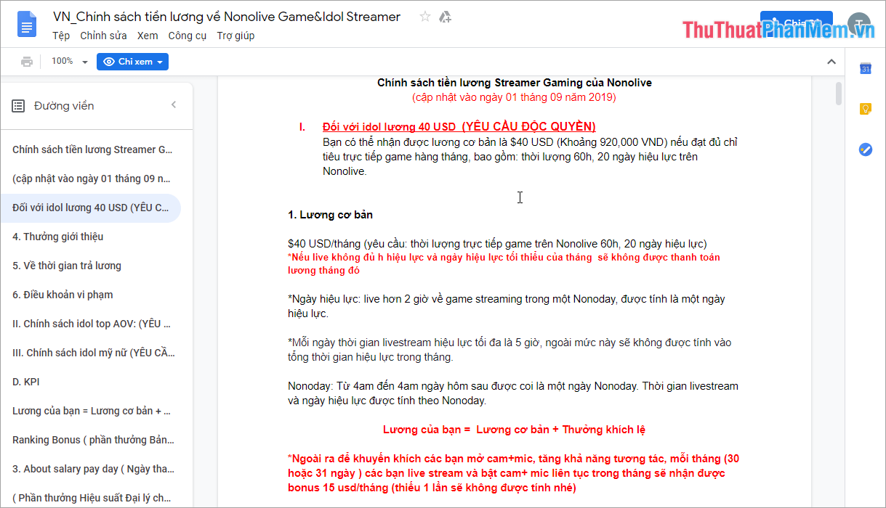Open the Google Docs home screen
886x508 pixels.
point(26,22)
